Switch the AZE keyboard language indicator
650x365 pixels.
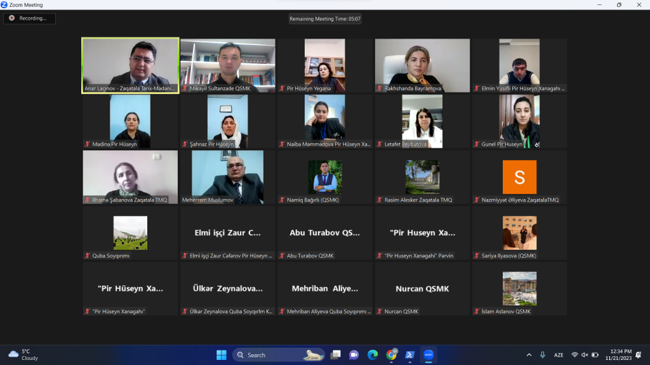(x=559, y=355)
